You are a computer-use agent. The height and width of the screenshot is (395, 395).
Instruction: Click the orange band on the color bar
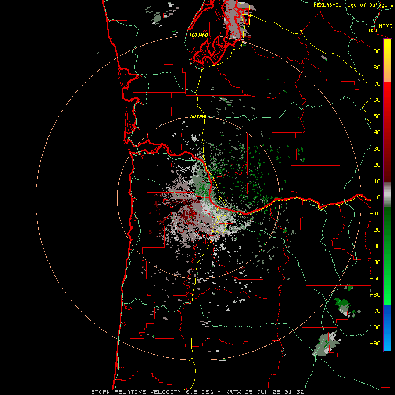tap(388, 73)
